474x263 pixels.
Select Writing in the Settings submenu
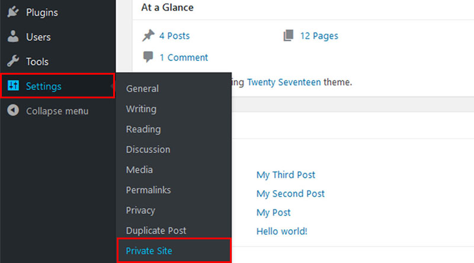pyautogui.click(x=141, y=109)
